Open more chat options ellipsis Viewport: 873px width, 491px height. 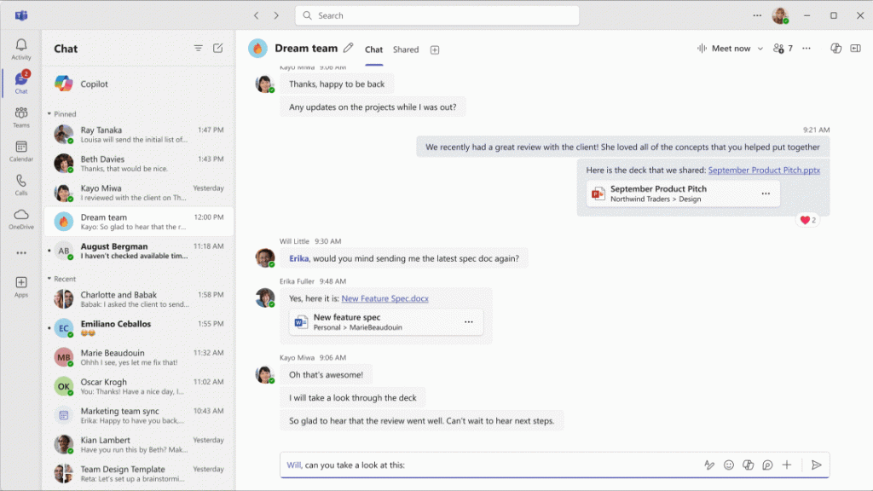pyautogui.click(x=807, y=49)
